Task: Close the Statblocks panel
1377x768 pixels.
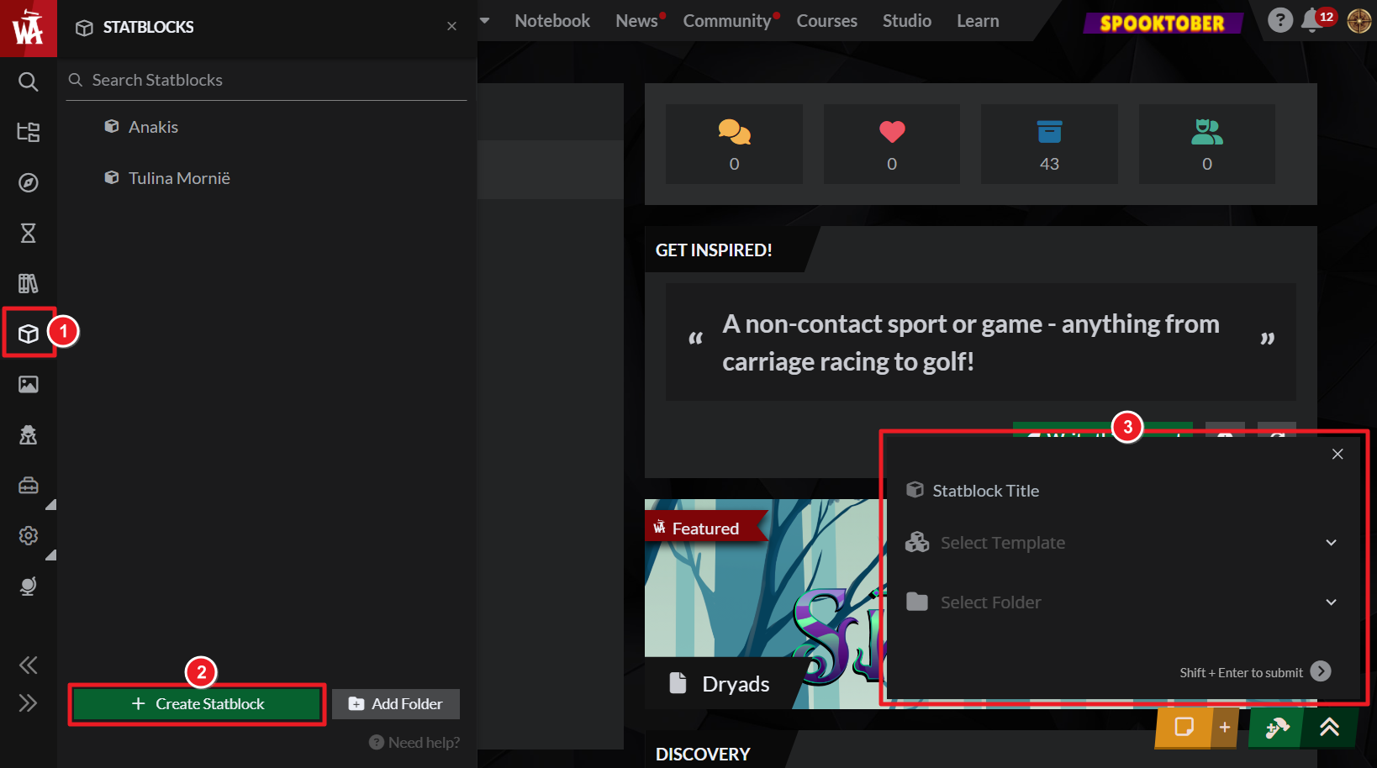Action: [451, 26]
